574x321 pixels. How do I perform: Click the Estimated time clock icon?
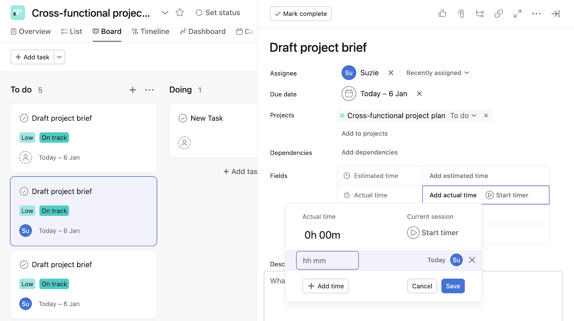(347, 176)
